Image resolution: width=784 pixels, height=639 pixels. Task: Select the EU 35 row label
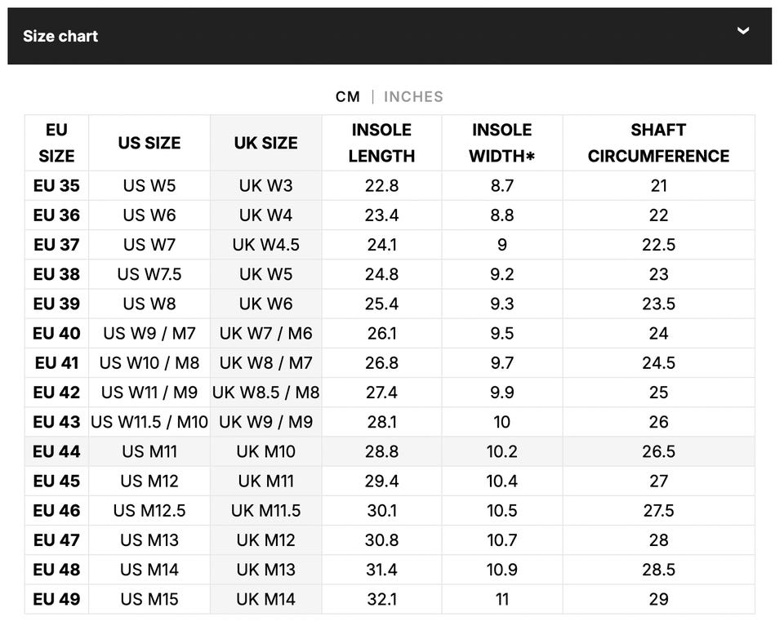pos(56,185)
